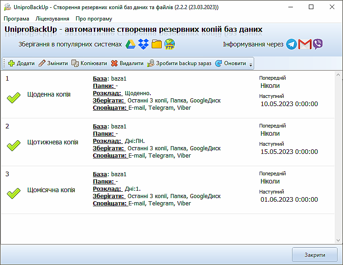Image resolution: width=343 pixels, height=265 pixels.
Task: Minimize the UniproBackUp window
Action: (x=291, y=7)
